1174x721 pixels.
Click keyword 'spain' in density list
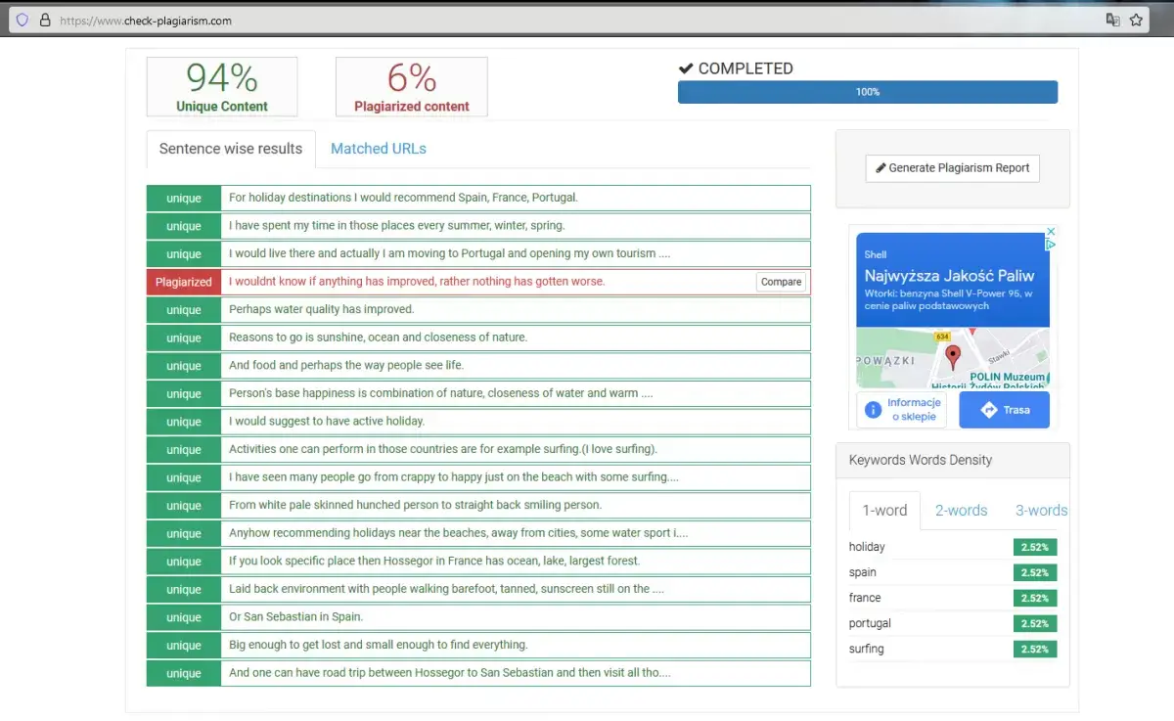pos(863,573)
